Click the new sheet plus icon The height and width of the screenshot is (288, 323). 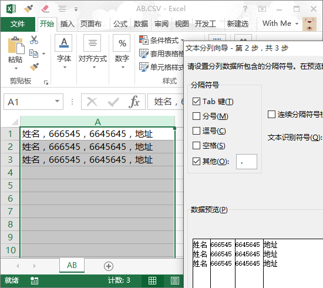tap(109, 266)
